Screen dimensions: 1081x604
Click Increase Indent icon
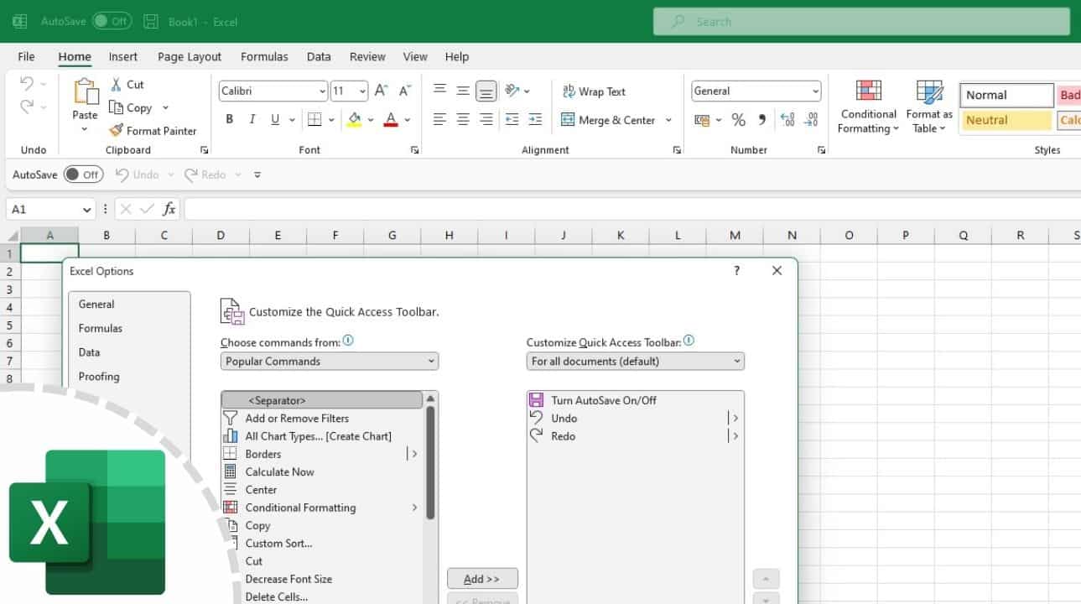coord(535,120)
